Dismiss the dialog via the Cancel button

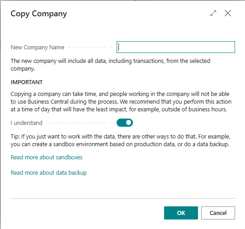pos(218,213)
